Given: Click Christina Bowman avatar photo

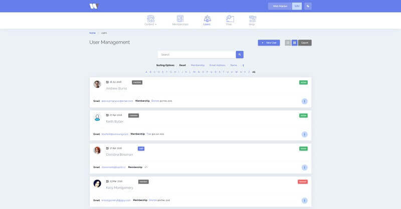Looking at the screenshot, I should tap(97, 150).
